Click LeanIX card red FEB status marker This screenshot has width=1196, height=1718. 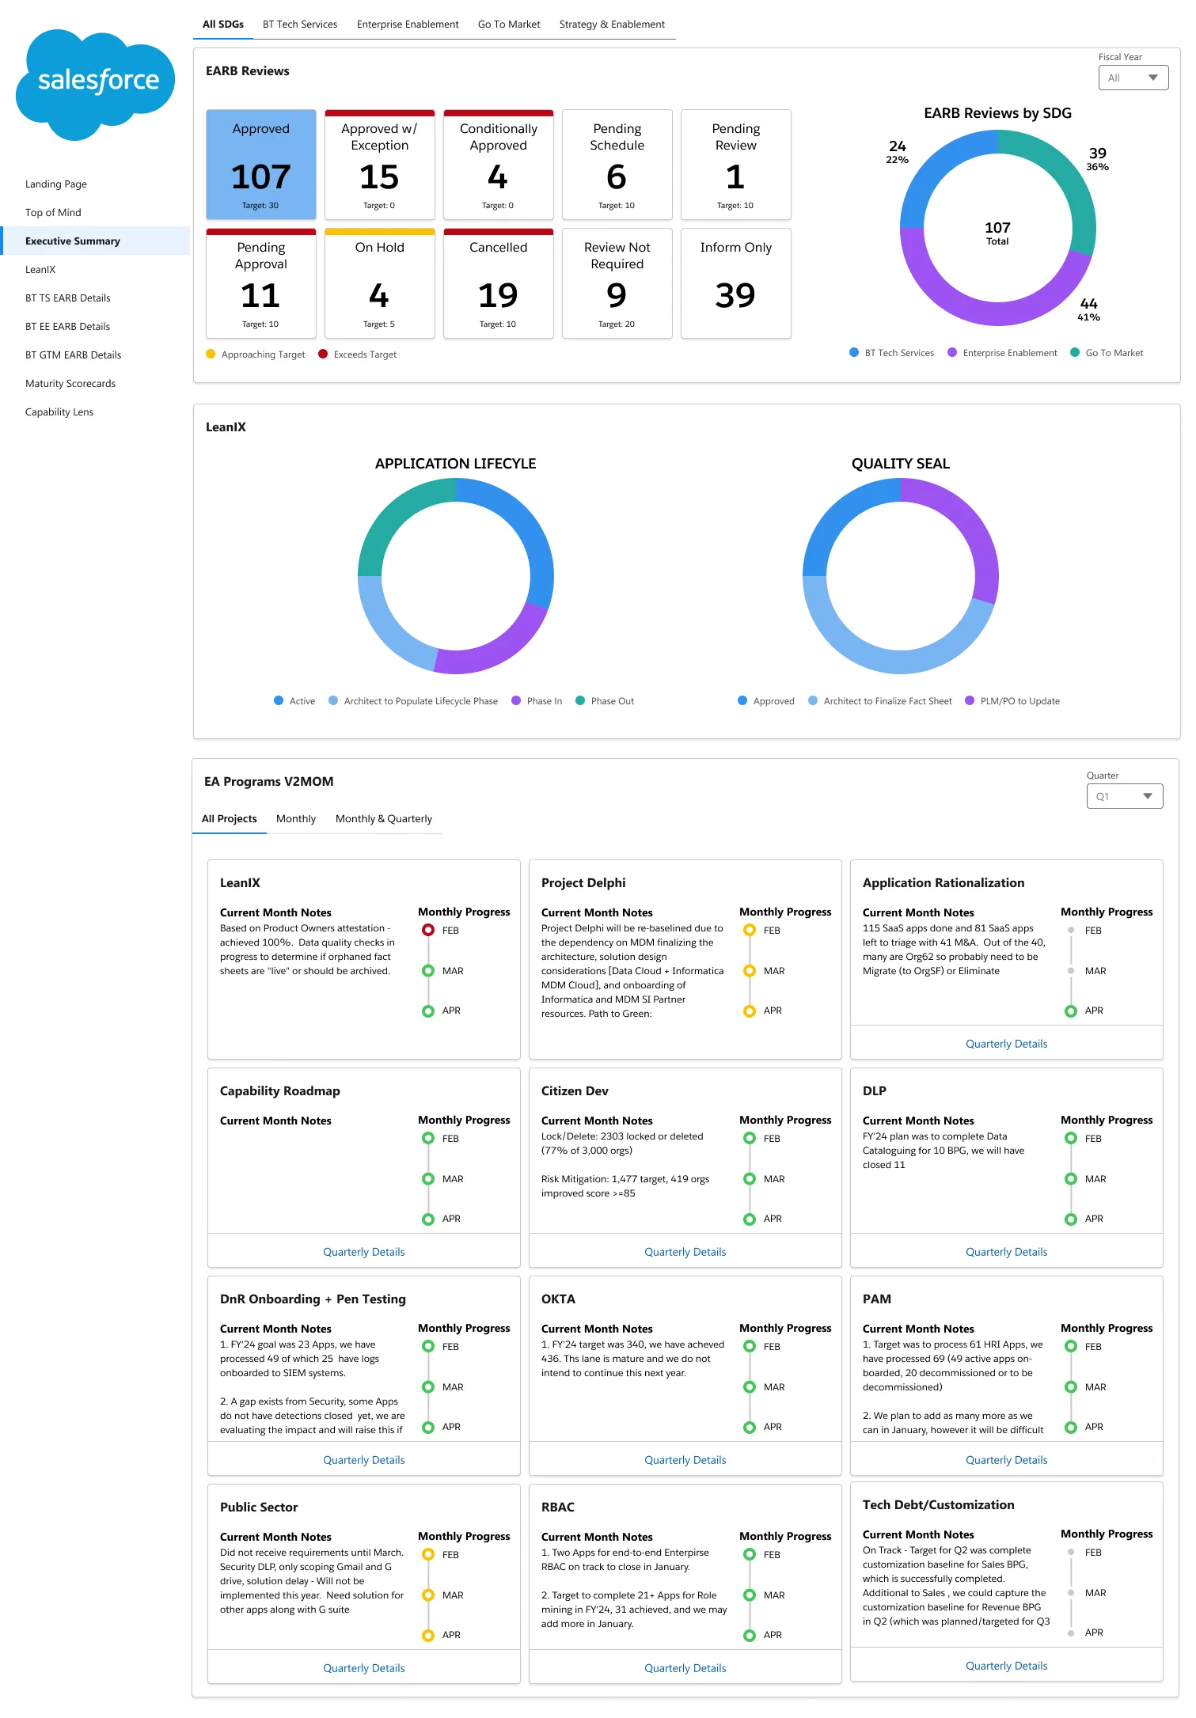click(428, 931)
